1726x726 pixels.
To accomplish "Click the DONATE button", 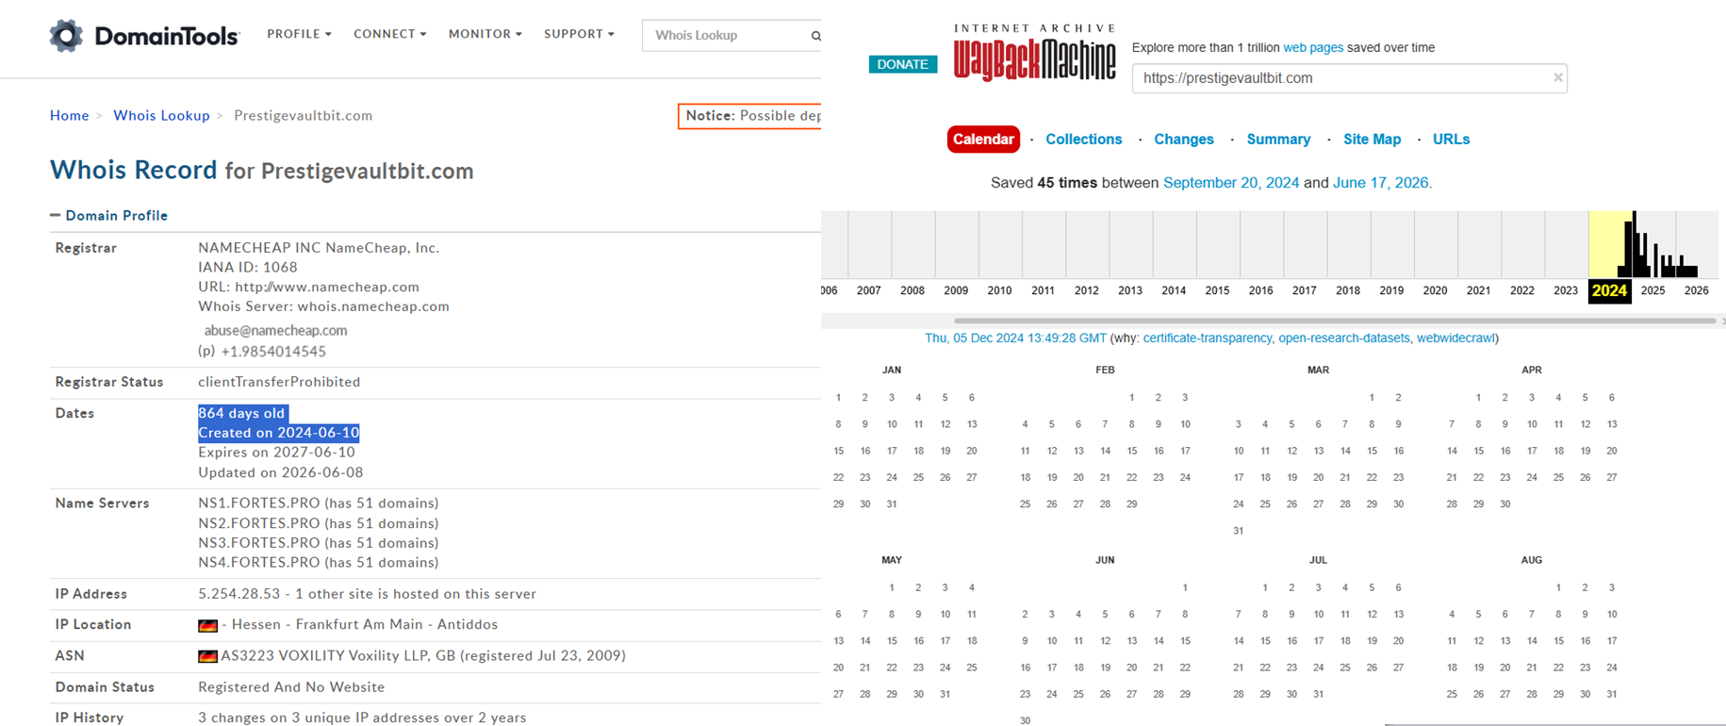I will [902, 64].
